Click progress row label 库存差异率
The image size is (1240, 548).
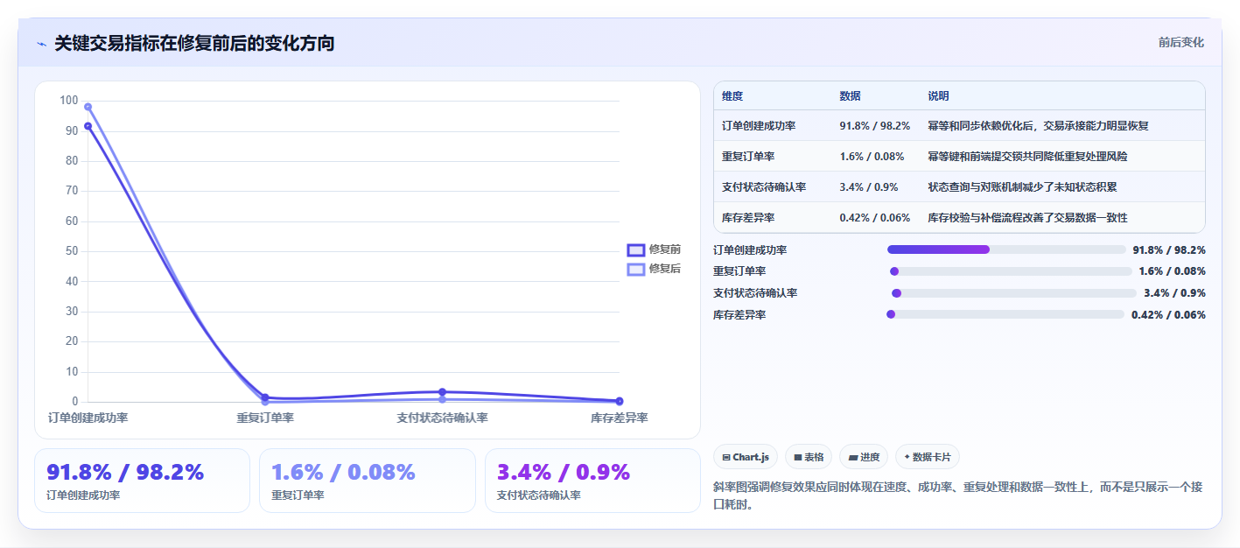[x=739, y=315]
